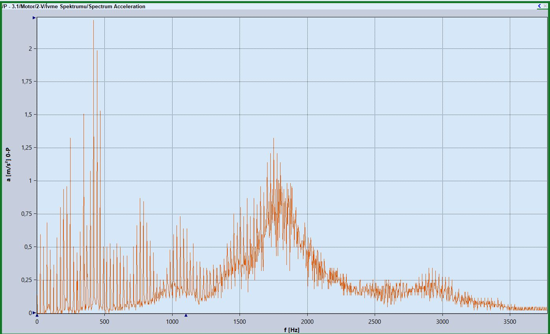Click the x-axis tick value '2500'
The width and height of the screenshot is (550, 334).
pyautogui.click(x=375, y=321)
